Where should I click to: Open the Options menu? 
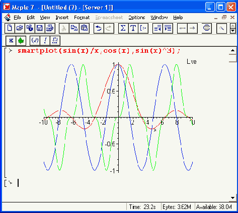click(137, 18)
